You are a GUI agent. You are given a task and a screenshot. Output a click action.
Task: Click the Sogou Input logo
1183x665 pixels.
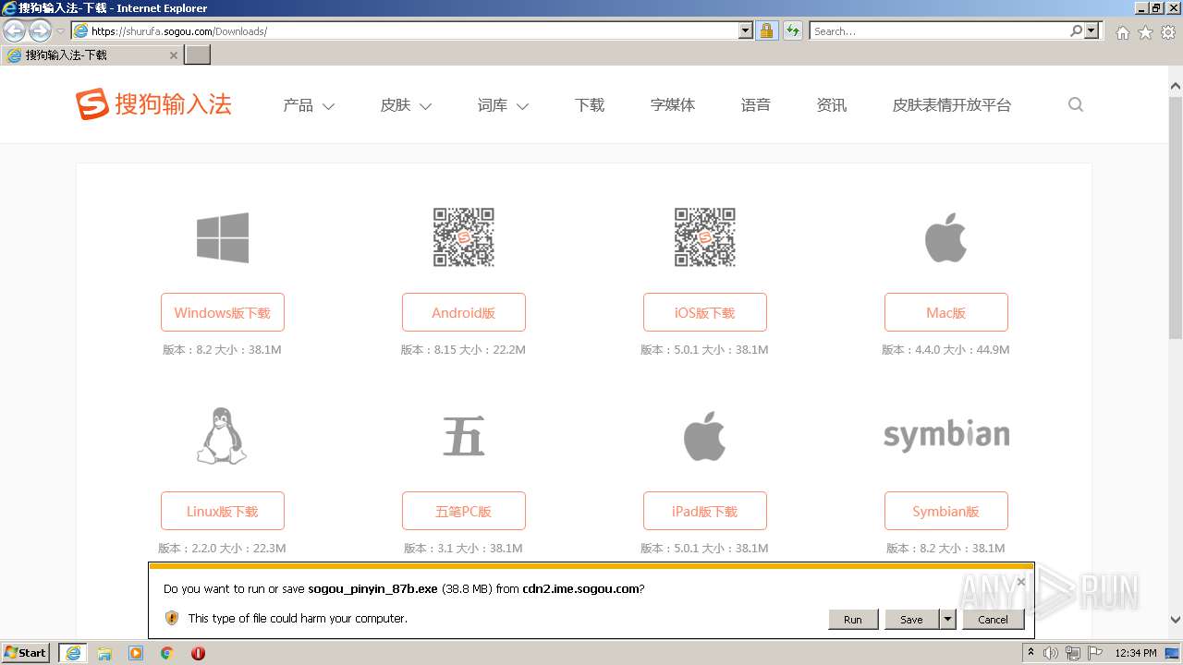pos(153,104)
